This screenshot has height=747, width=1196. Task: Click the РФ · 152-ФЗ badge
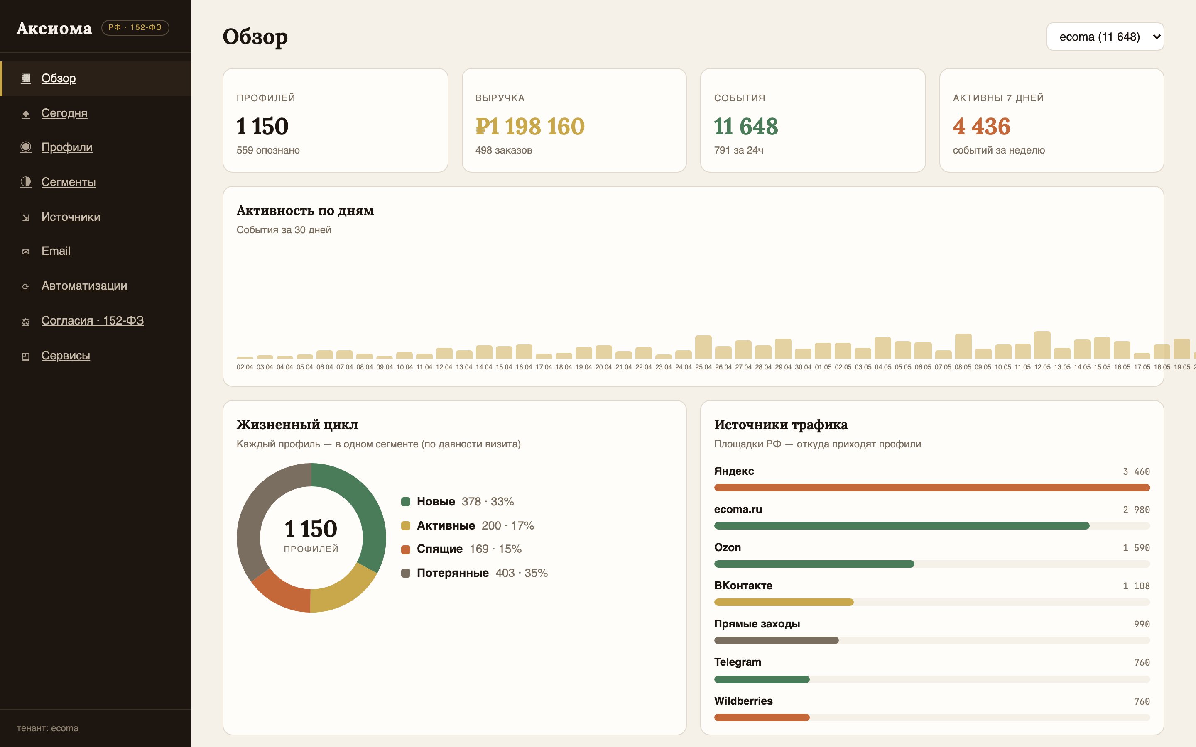tap(135, 27)
